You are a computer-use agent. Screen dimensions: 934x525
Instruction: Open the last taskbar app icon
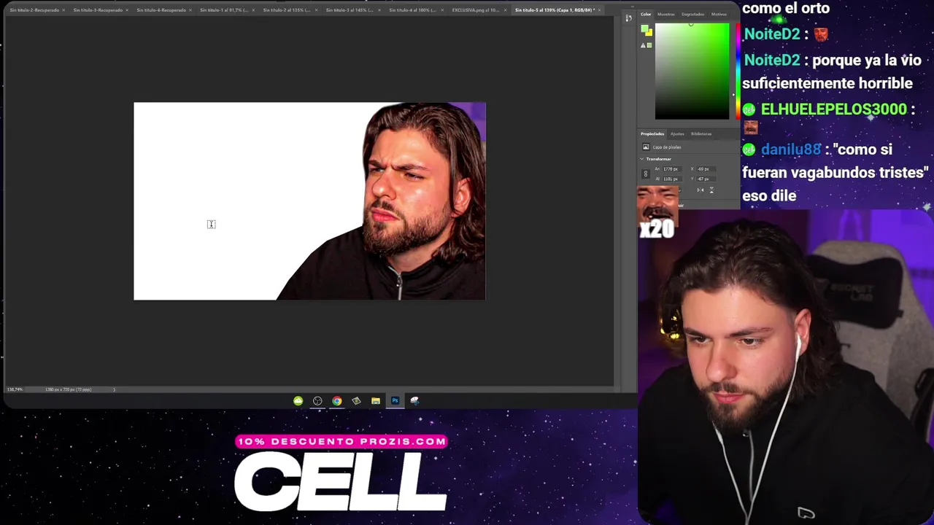[x=414, y=400]
